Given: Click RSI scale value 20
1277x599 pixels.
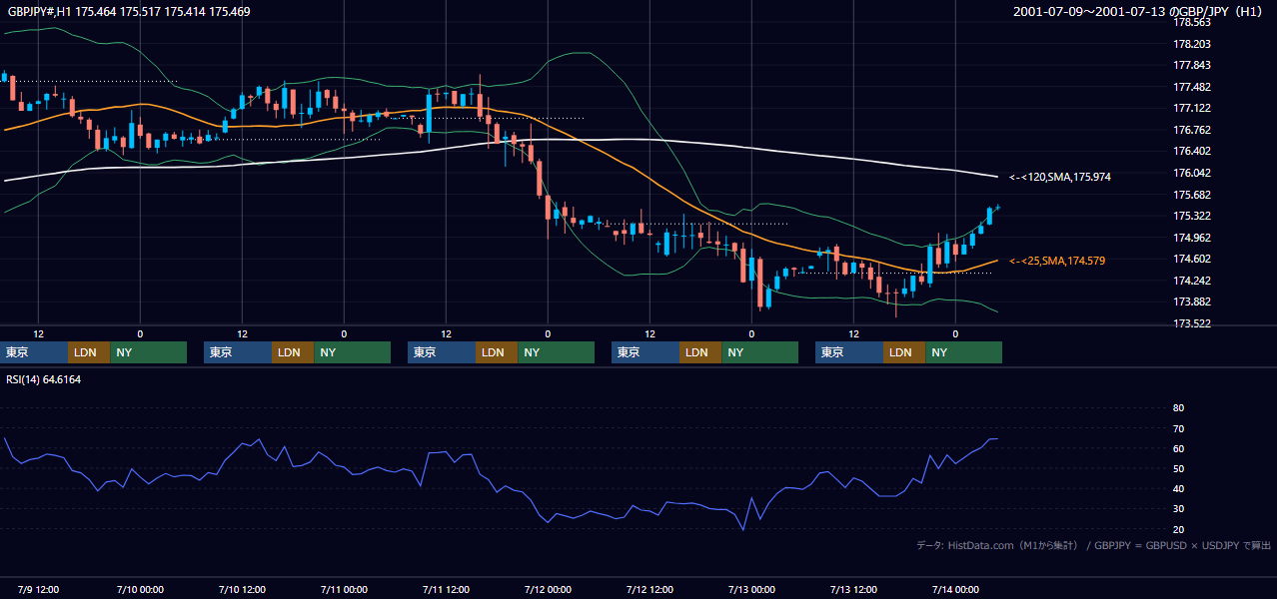Looking at the screenshot, I should (x=1178, y=529).
